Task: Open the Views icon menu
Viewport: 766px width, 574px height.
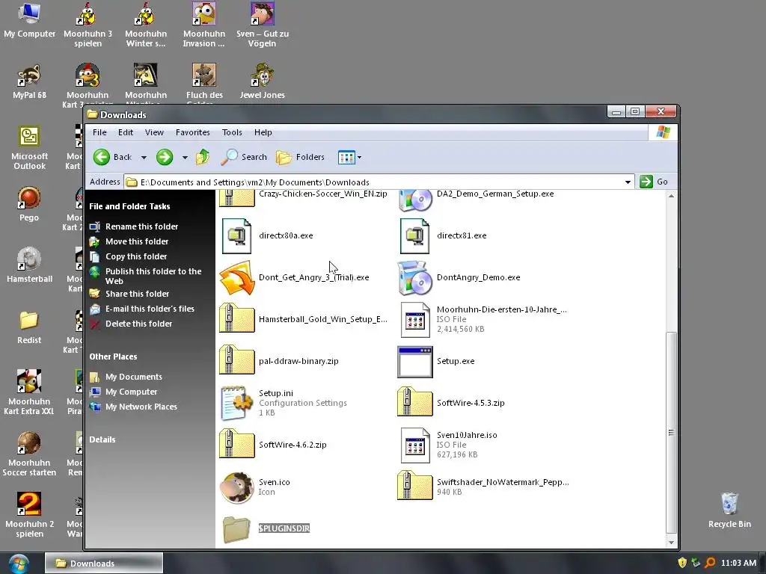Action: tap(346, 157)
